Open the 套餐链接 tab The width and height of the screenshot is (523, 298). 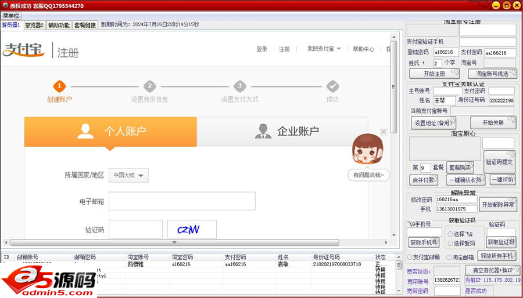pyautogui.click(x=85, y=26)
